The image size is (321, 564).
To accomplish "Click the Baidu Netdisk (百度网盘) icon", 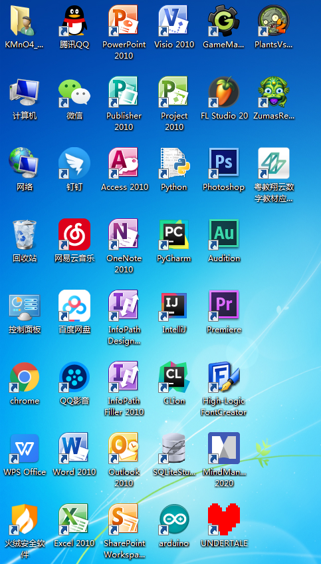I will 74,306.
